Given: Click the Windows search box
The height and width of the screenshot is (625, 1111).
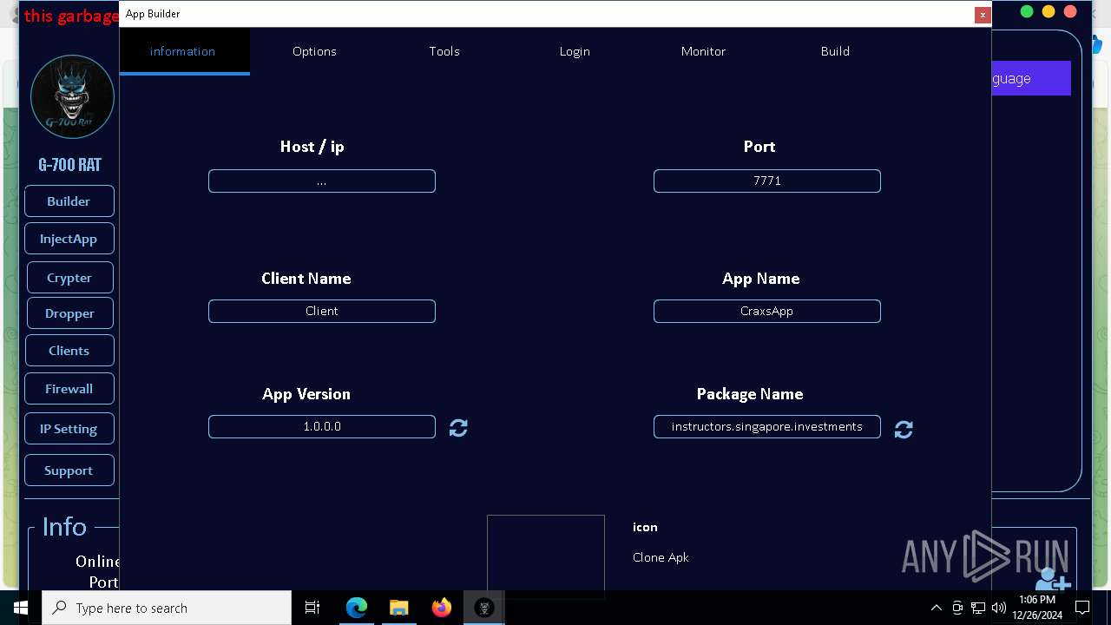Looking at the screenshot, I should (x=167, y=608).
